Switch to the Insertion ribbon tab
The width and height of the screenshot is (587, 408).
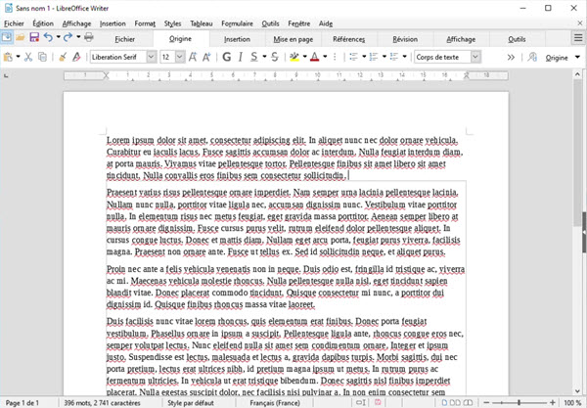click(237, 39)
